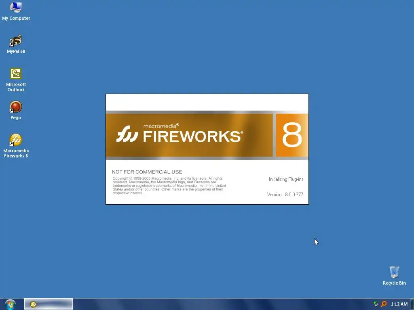The width and height of the screenshot is (414, 310).
Task: Click the 'Version : 8.0.0.777' text
Action: pyautogui.click(x=285, y=195)
